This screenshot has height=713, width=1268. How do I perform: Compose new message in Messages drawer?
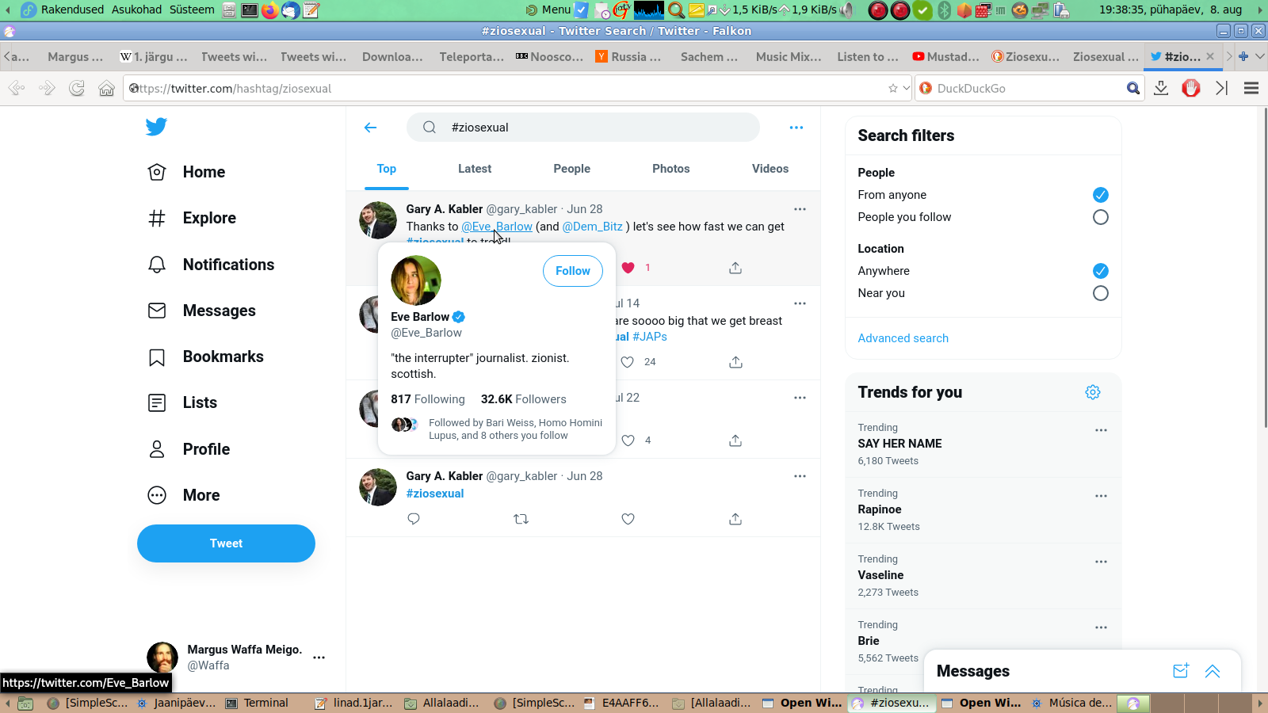pos(1181,671)
